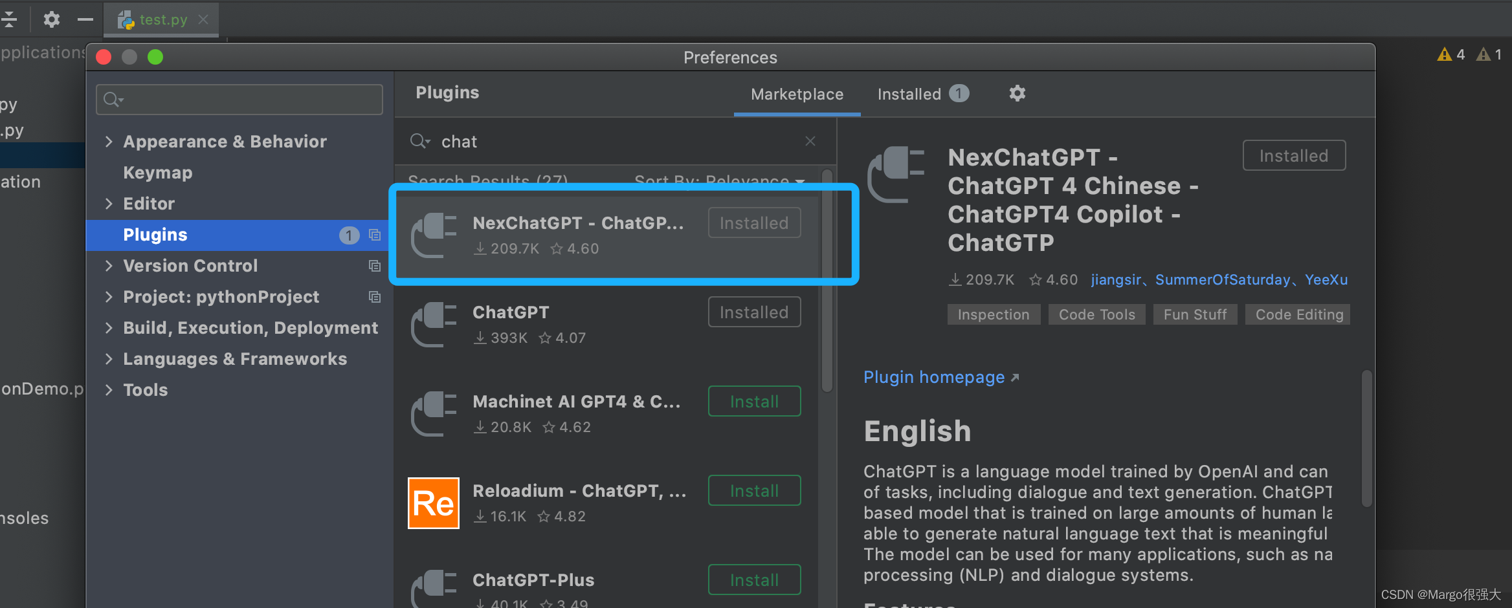Click the collapse all icon in IDE toolbar
1512x608 pixels.
9,19
